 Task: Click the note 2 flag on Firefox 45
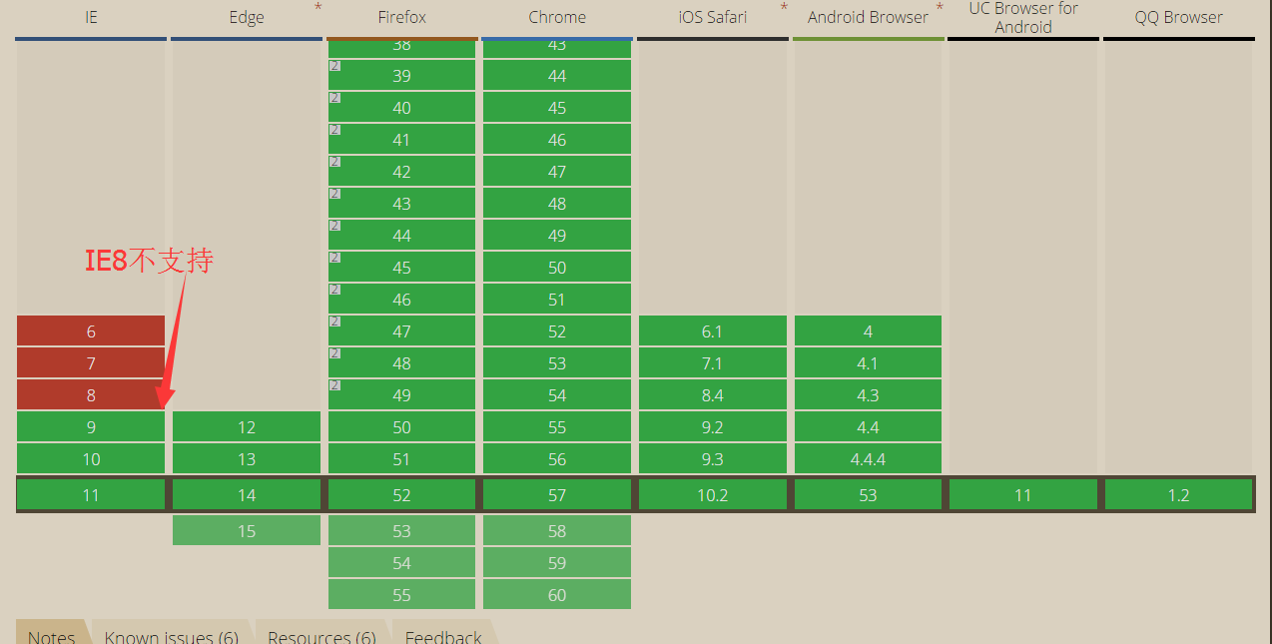(x=334, y=258)
